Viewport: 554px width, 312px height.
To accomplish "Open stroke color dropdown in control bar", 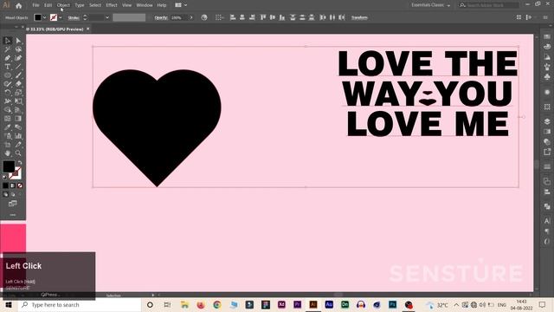I will click(x=61, y=17).
